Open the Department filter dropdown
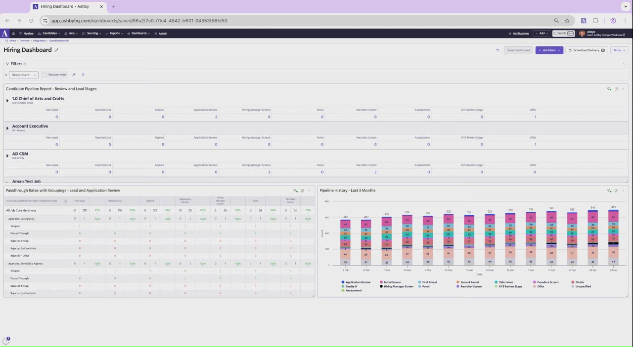The image size is (633, 347). 23,75
